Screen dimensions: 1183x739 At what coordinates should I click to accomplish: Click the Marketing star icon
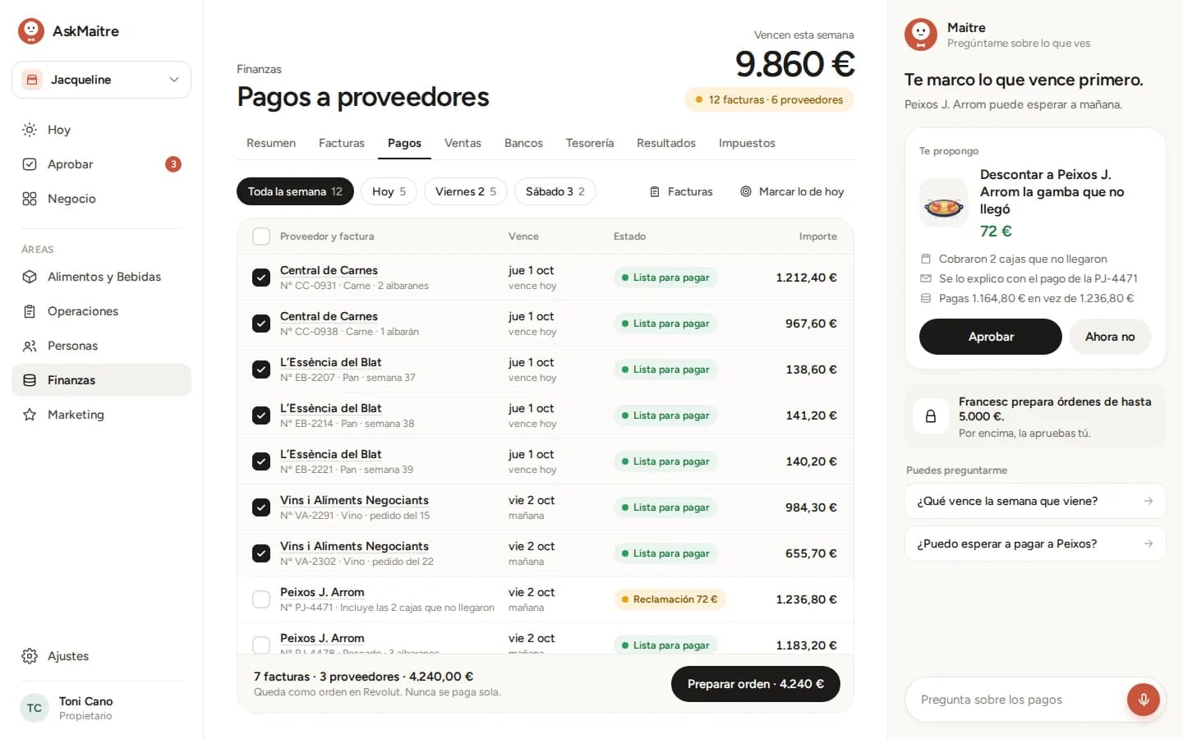[x=30, y=415]
